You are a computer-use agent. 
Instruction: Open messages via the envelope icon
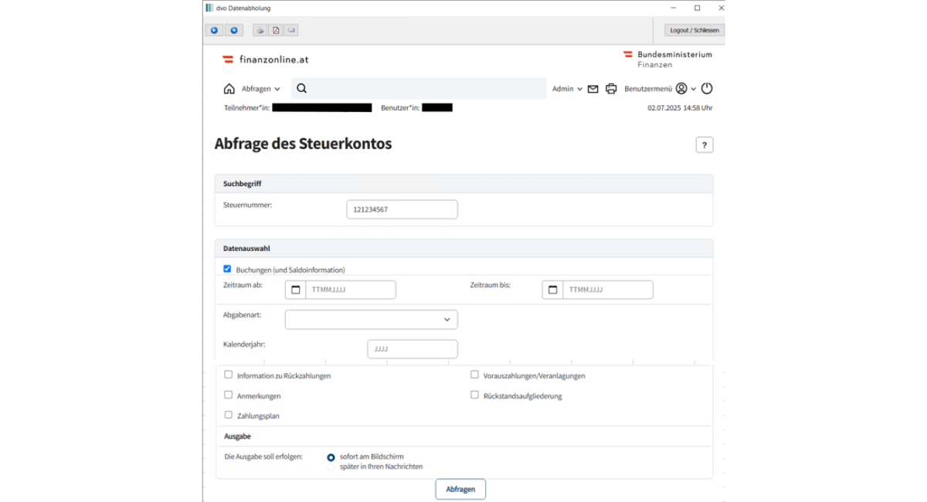[593, 89]
